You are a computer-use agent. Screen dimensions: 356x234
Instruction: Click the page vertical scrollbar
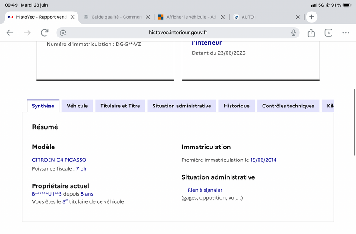tap(354, 122)
